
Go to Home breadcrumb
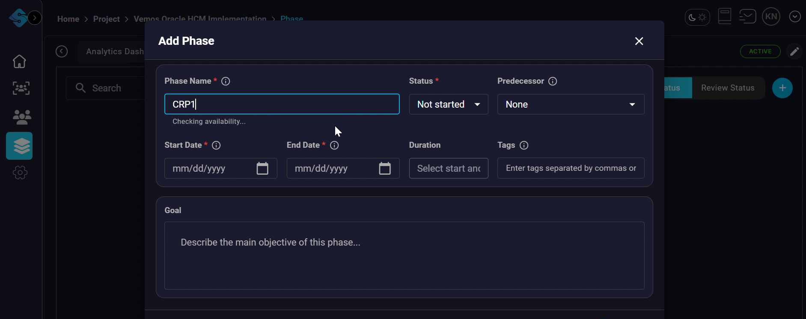point(68,19)
